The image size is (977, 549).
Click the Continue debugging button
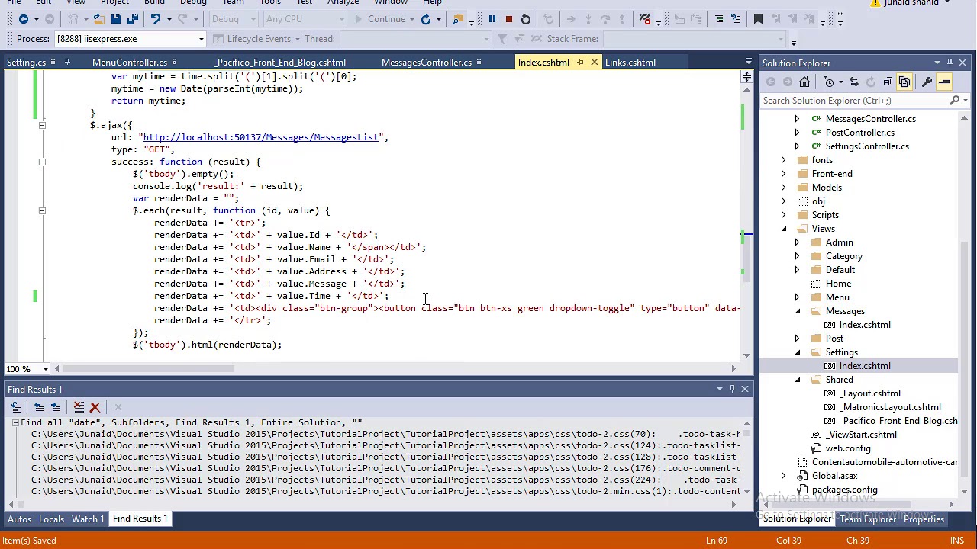pos(380,19)
